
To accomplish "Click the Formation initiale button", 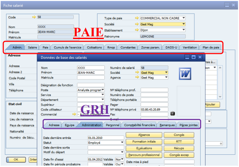I will coord(144,142).
